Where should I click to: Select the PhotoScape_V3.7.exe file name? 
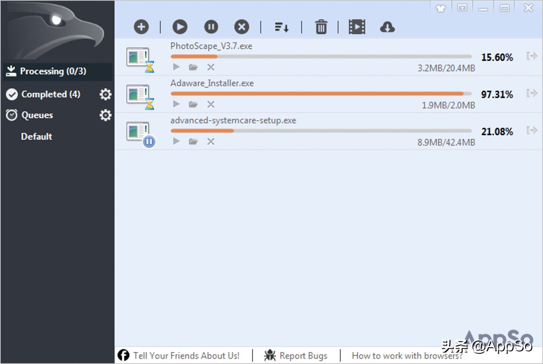click(x=211, y=46)
